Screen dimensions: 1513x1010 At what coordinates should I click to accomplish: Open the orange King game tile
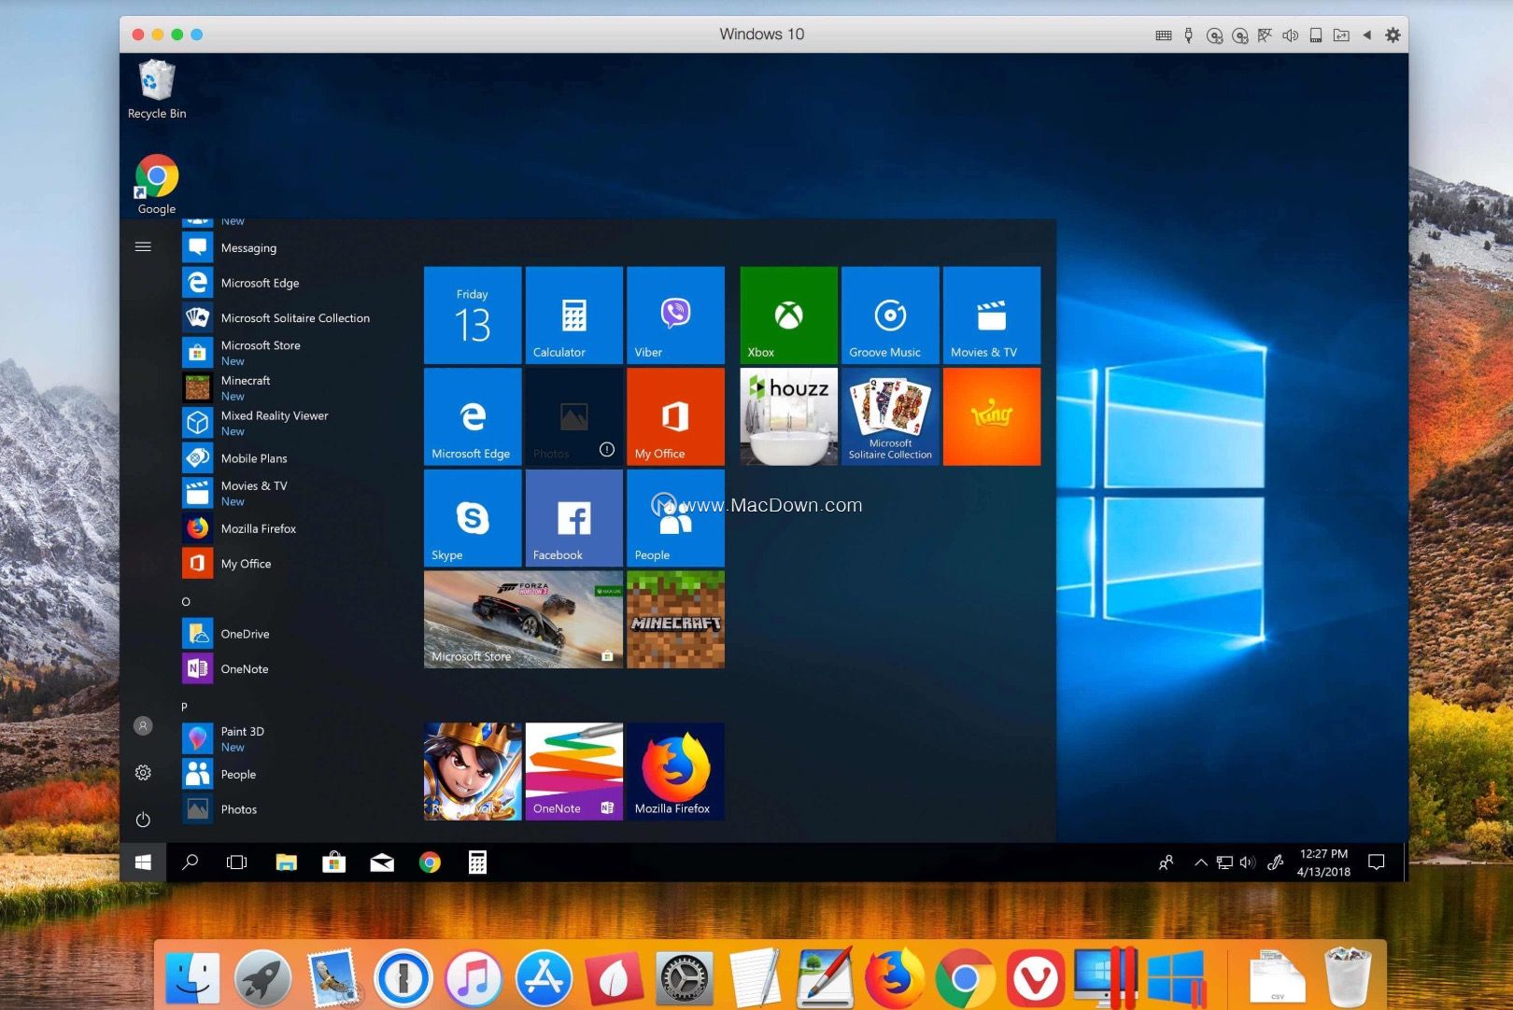pyautogui.click(x=991, y=416)
